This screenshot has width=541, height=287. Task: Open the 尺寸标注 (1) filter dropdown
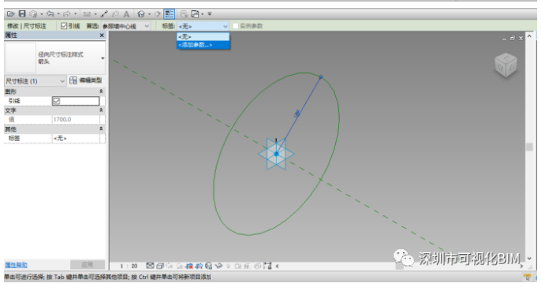35,81
